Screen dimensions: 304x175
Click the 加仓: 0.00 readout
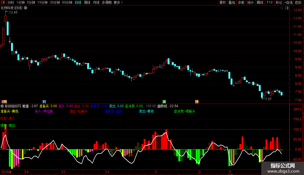tap(82, 106)
